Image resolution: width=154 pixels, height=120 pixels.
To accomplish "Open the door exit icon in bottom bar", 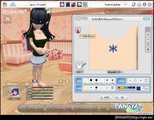I will pos(27,108).
